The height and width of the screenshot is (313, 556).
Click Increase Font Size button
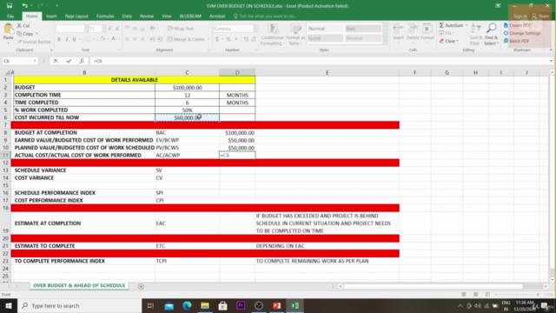pyautogui.click(x=110, y=29)
